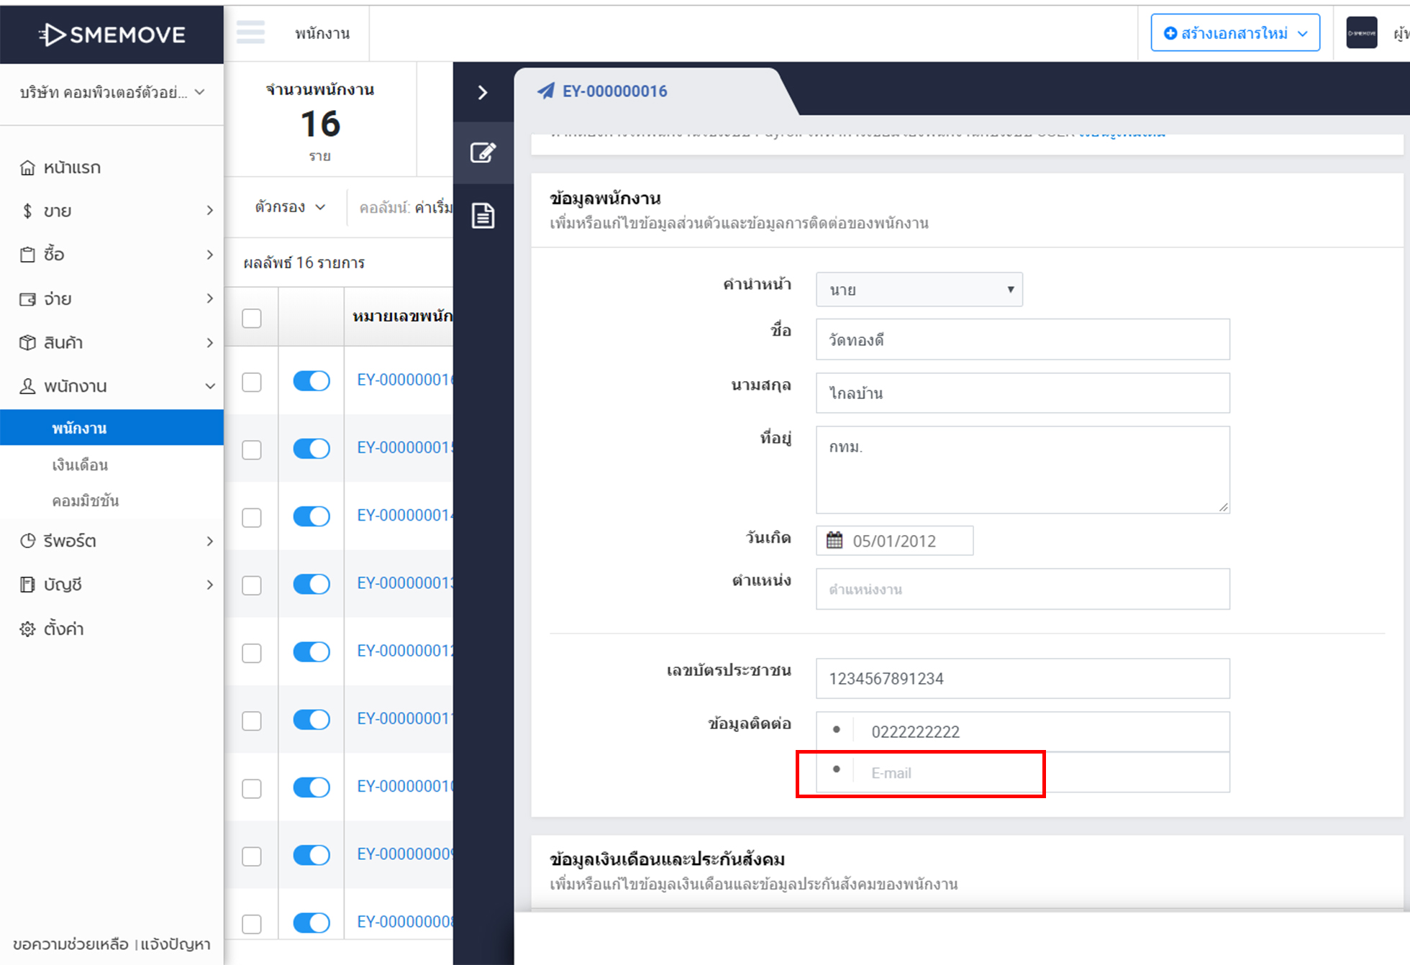
Task: Open the user profile avatar
Action: (1361, 33)
